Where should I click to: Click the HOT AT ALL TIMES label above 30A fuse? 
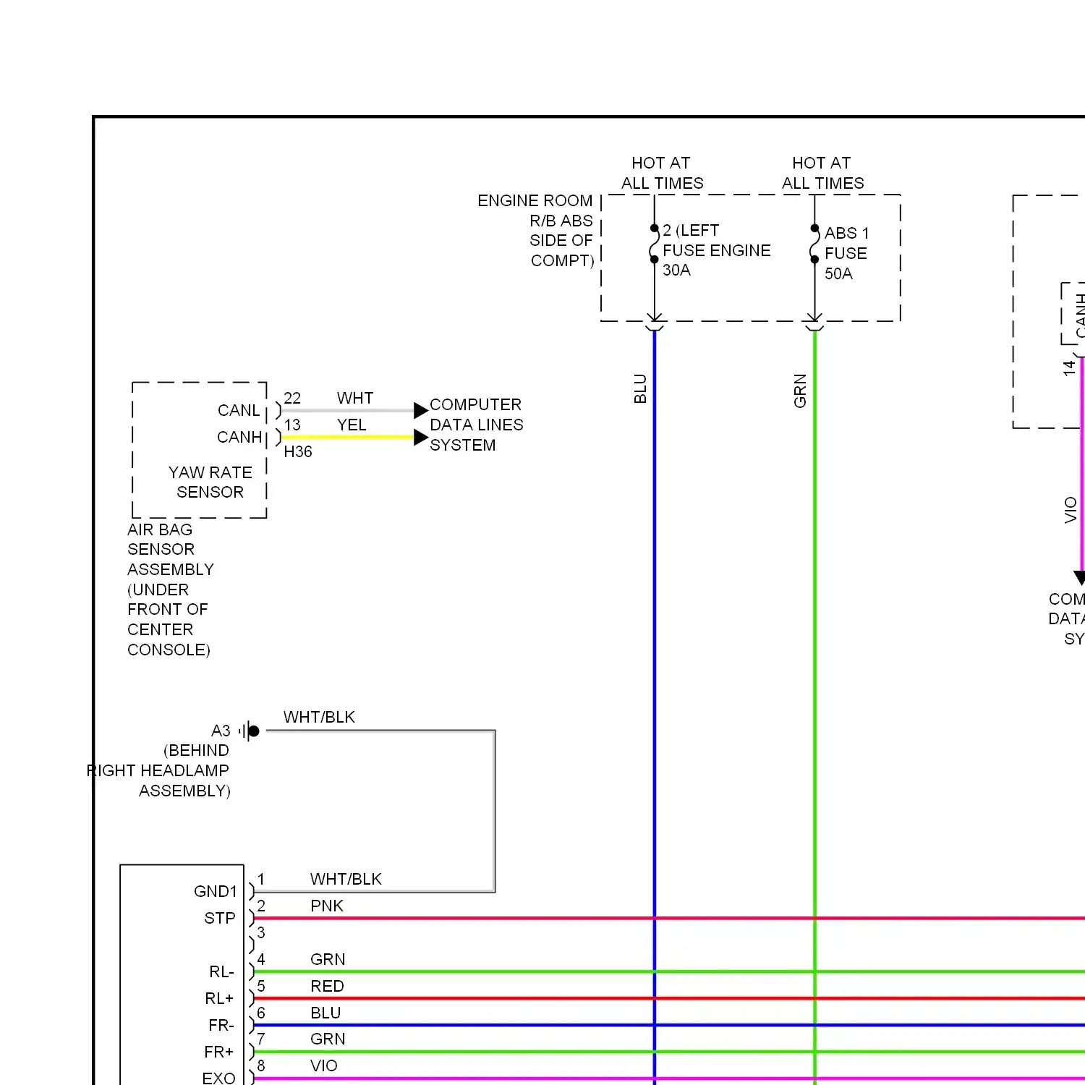pos(662,173)
